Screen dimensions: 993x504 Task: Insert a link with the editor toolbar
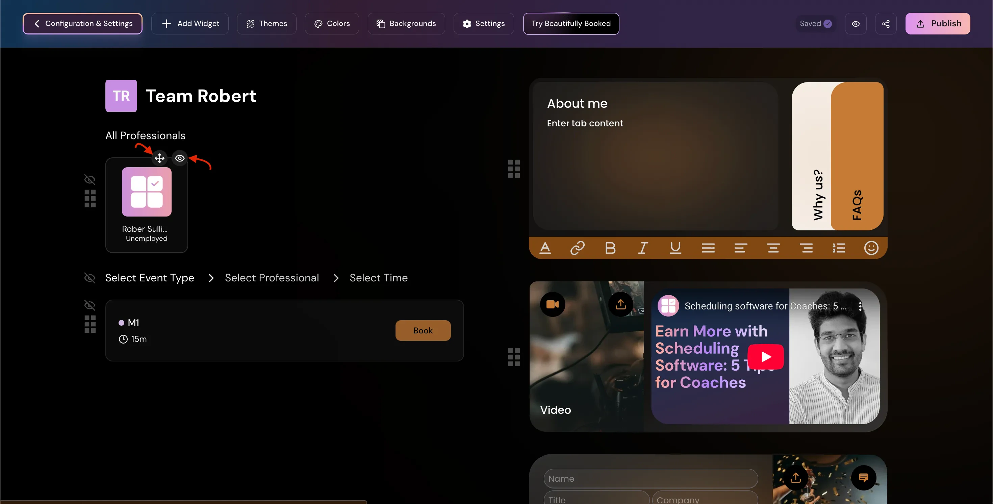[577, 248]
